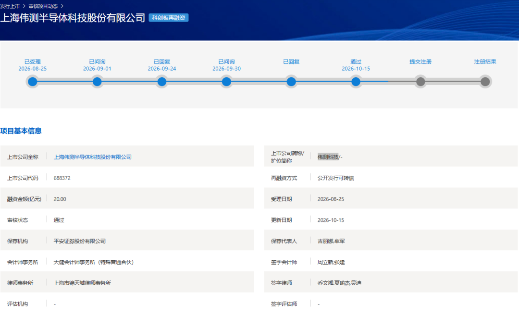Click the 保荐机构 field label
The width and height of the screenshot is (519, 315).
18,241
